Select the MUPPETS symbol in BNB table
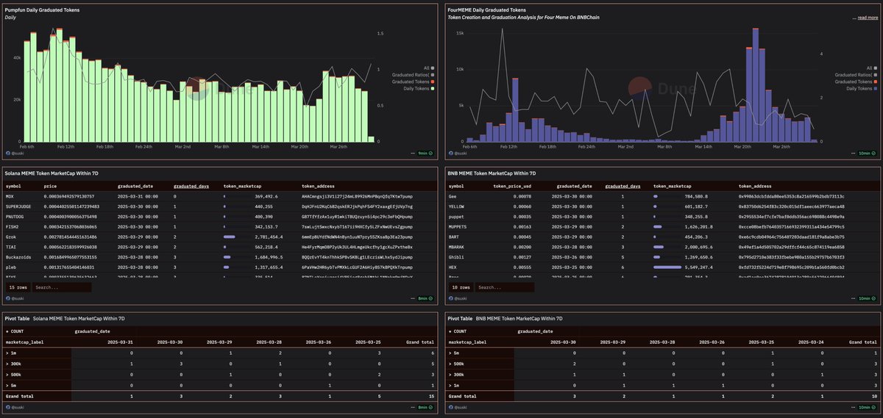Viewport: 883px width, 418px height. [x=459, y=228]
